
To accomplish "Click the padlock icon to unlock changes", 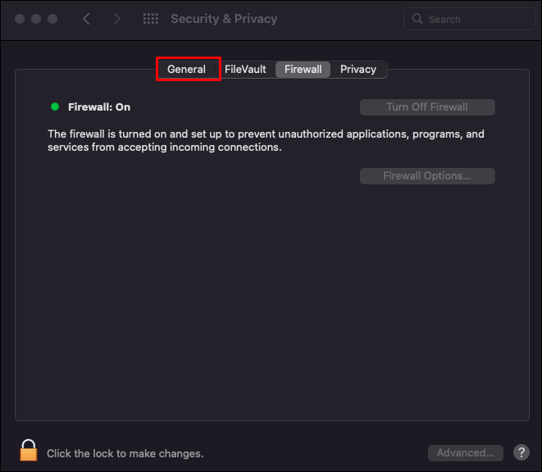I will [29, 450].
